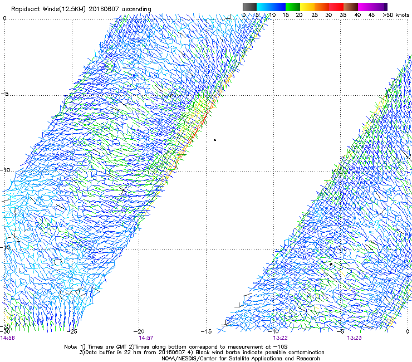This screenshot has height=362, width=412.
Task: Select the '13:23' pass time label
Action: click(x=354, y=338)
